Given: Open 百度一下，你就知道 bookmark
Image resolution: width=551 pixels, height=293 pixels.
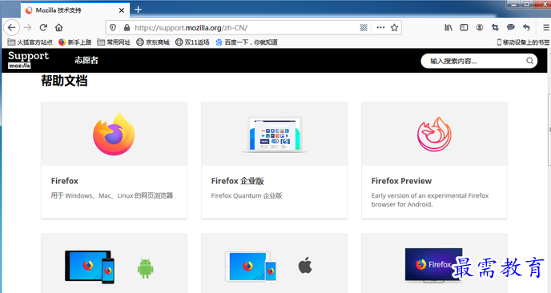Looking at the screenshot, I should (247, 42).
